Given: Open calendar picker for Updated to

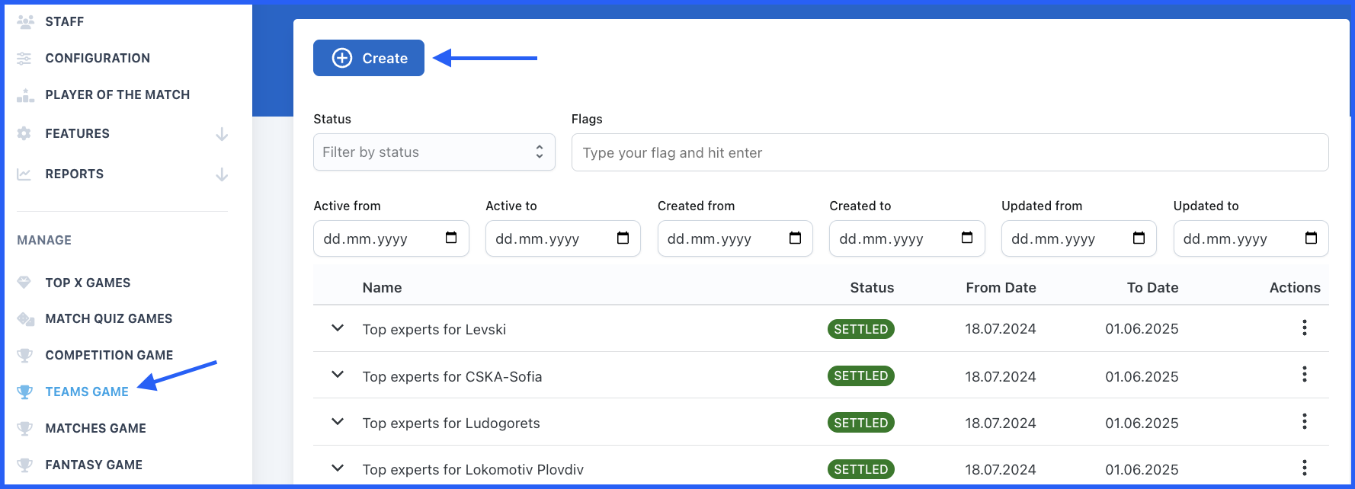Looking at the screenshot, I should click(1311, 238).
